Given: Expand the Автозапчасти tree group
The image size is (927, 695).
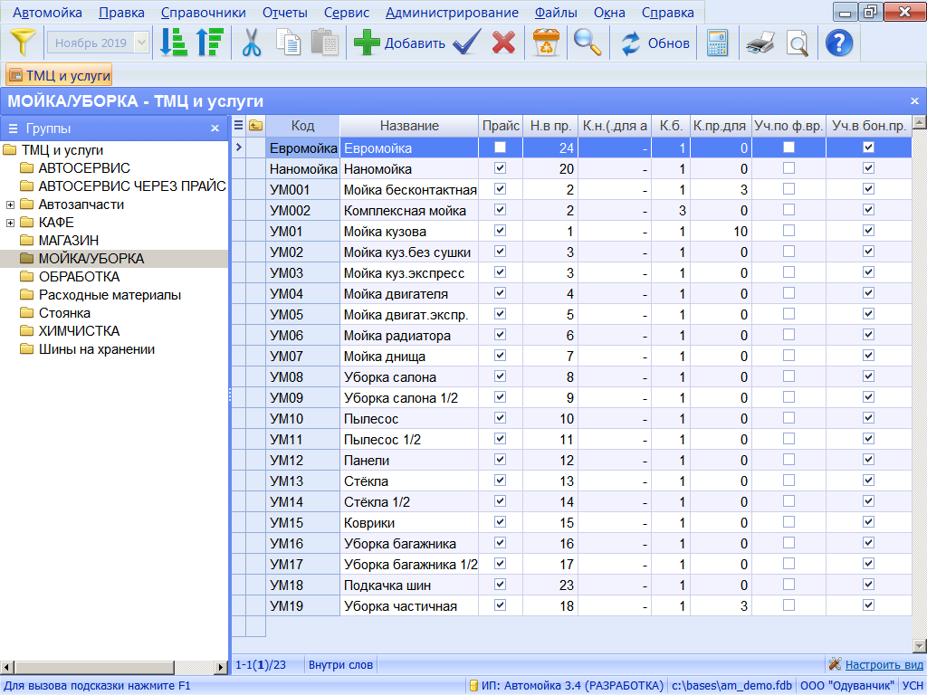Looking at the screenshot, I should pyautogui.click(x=10, y=205).
